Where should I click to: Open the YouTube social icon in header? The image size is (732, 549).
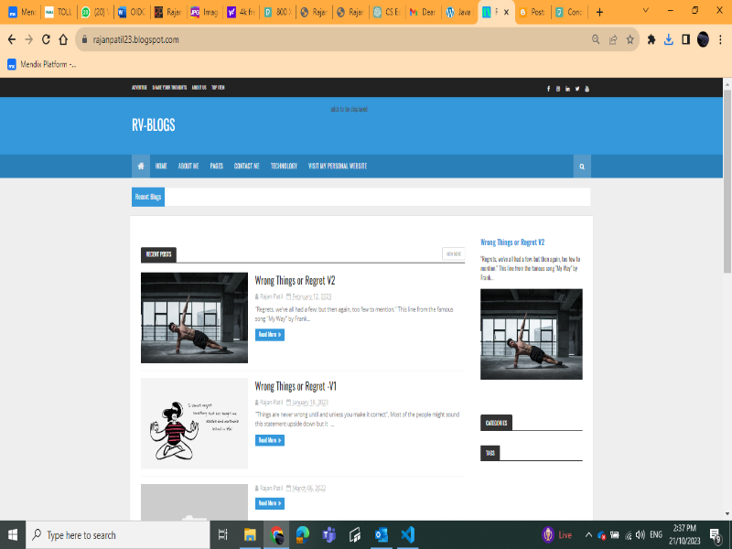coord(587,88)
